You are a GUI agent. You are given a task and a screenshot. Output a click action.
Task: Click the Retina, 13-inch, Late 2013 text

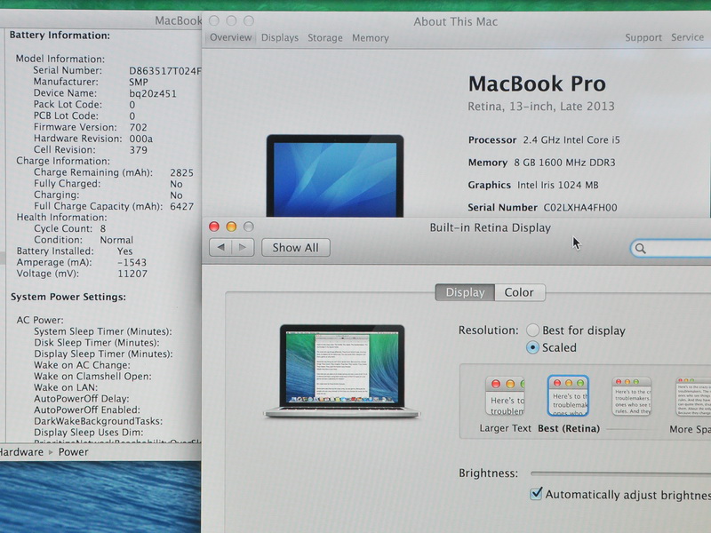[x=541, y=107]
